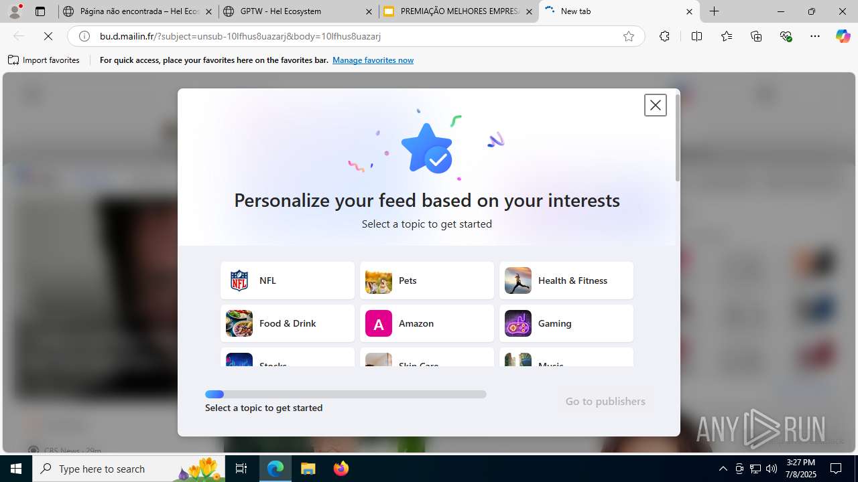
Task: Click the dialog vertical scrollbar
Action: coord(678,138)
